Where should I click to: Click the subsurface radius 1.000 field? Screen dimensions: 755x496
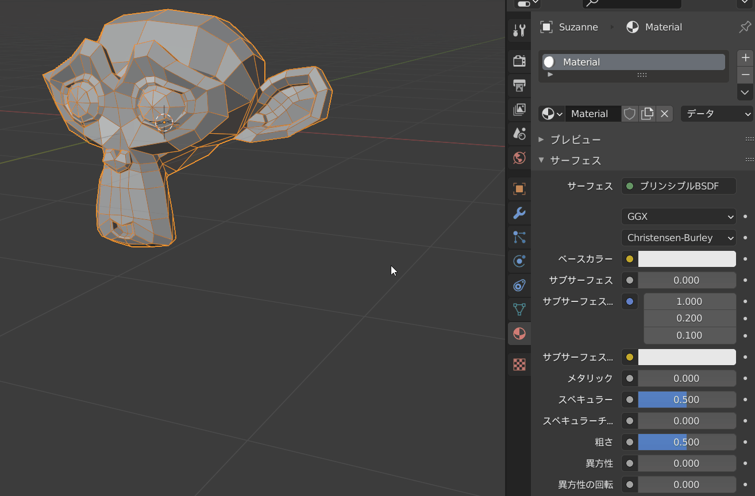[689, 301]
